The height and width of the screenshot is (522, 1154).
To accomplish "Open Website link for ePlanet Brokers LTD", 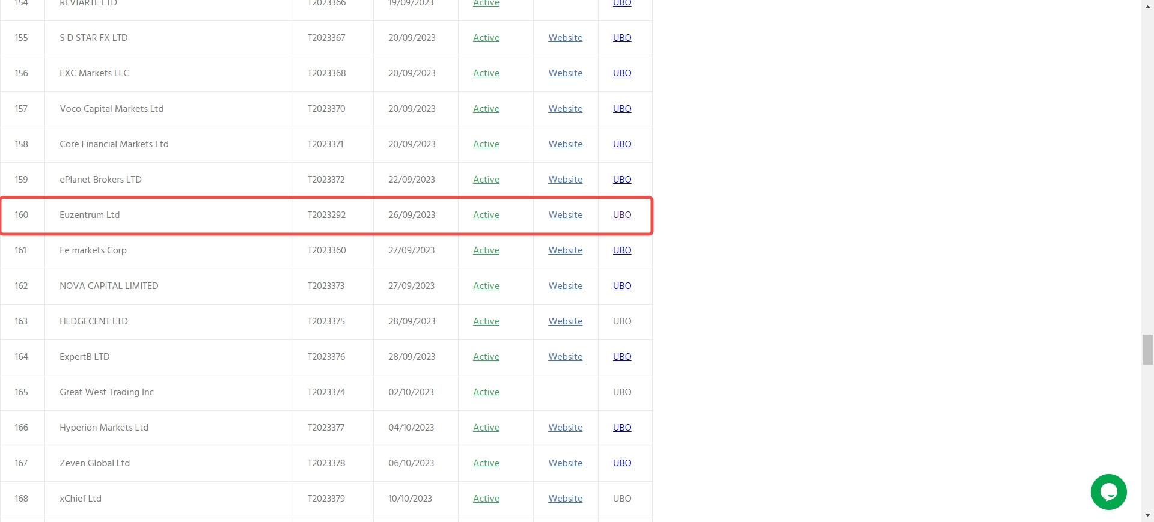I will tap(565, 180).
